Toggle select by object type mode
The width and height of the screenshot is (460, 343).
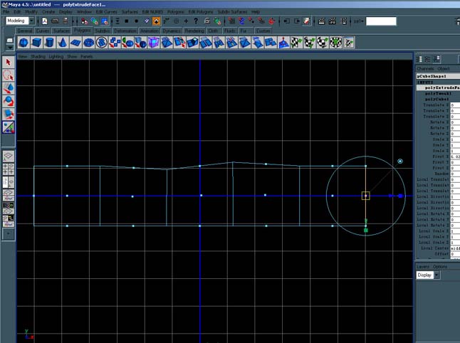point(95,21)
